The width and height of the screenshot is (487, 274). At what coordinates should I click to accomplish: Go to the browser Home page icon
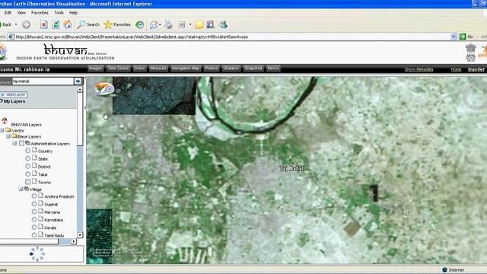[68, 24]
